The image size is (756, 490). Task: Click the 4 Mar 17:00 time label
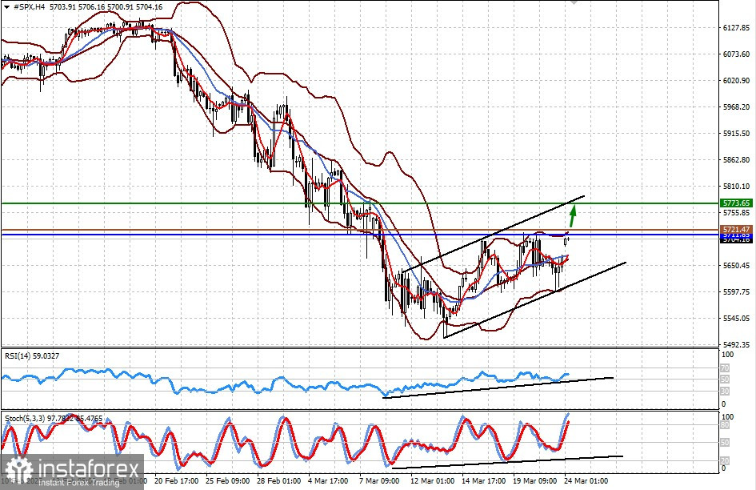(328, 482)
